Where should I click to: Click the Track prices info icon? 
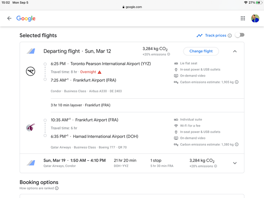point(230,36)
